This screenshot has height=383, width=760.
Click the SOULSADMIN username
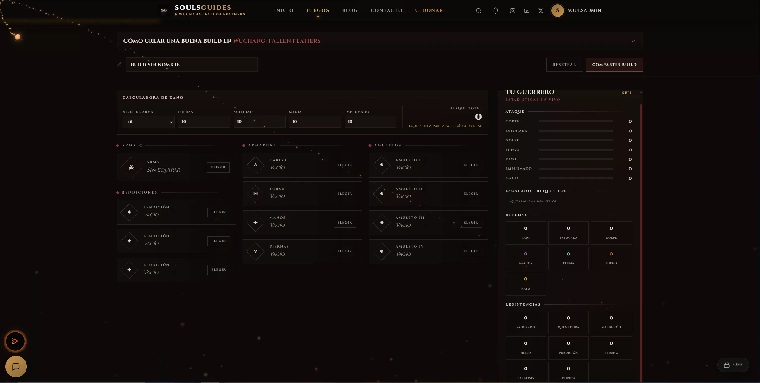tap(584, 10)
